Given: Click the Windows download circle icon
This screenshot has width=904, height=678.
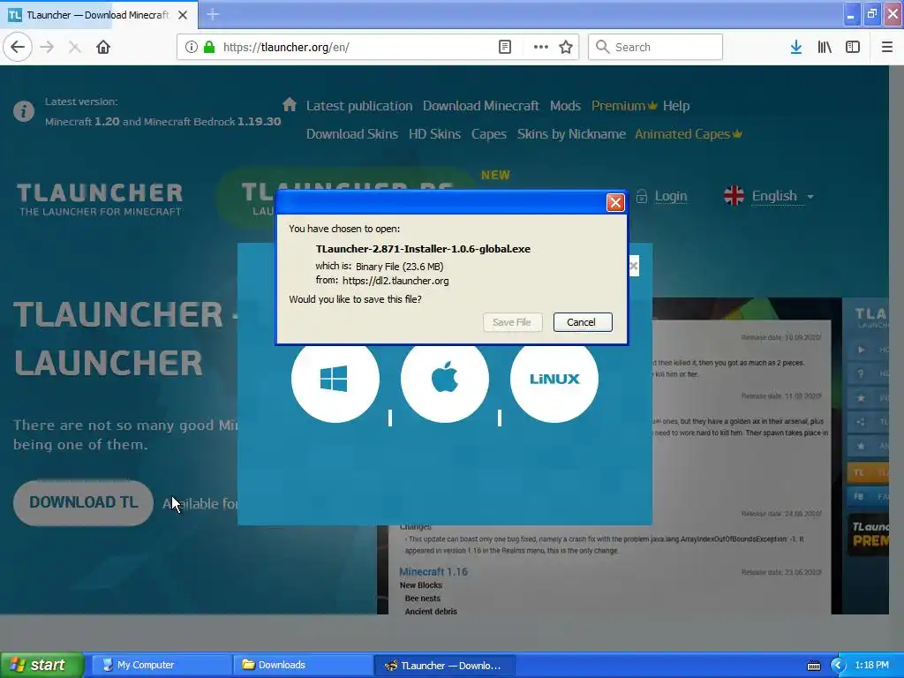Looking at the screenshot, I should 335,379.
